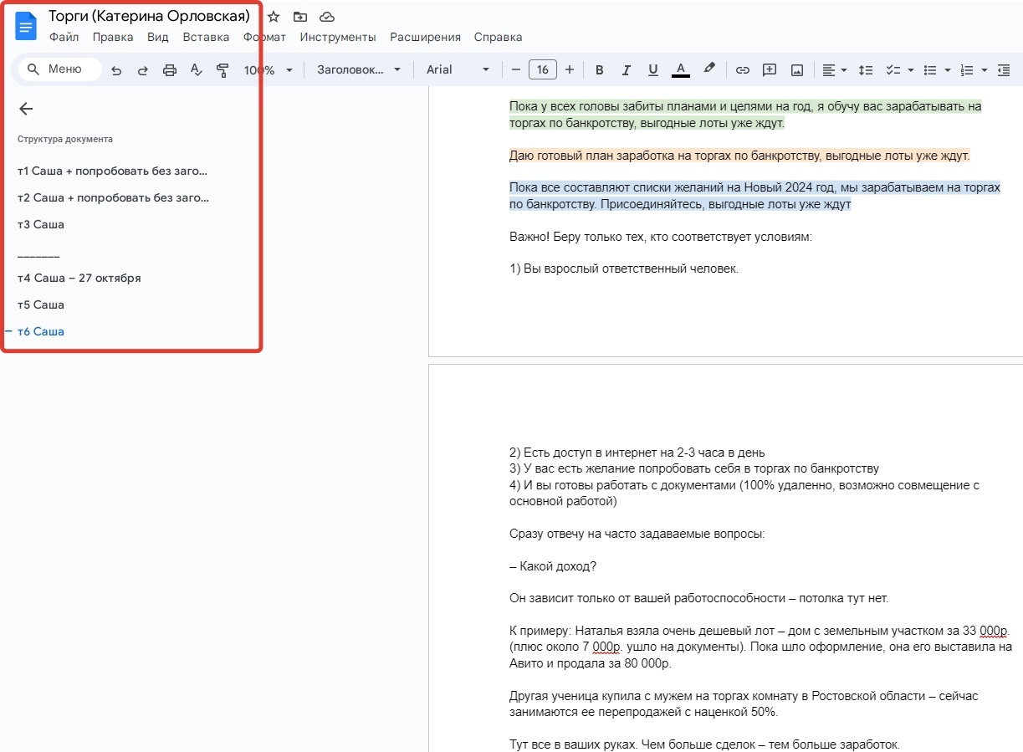The image size is (1023, 752).
Task: Open the Формат menu
Action: (264, 37)
